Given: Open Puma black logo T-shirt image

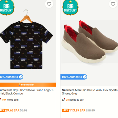Looking at the screenshot, I should click(26, 40).
